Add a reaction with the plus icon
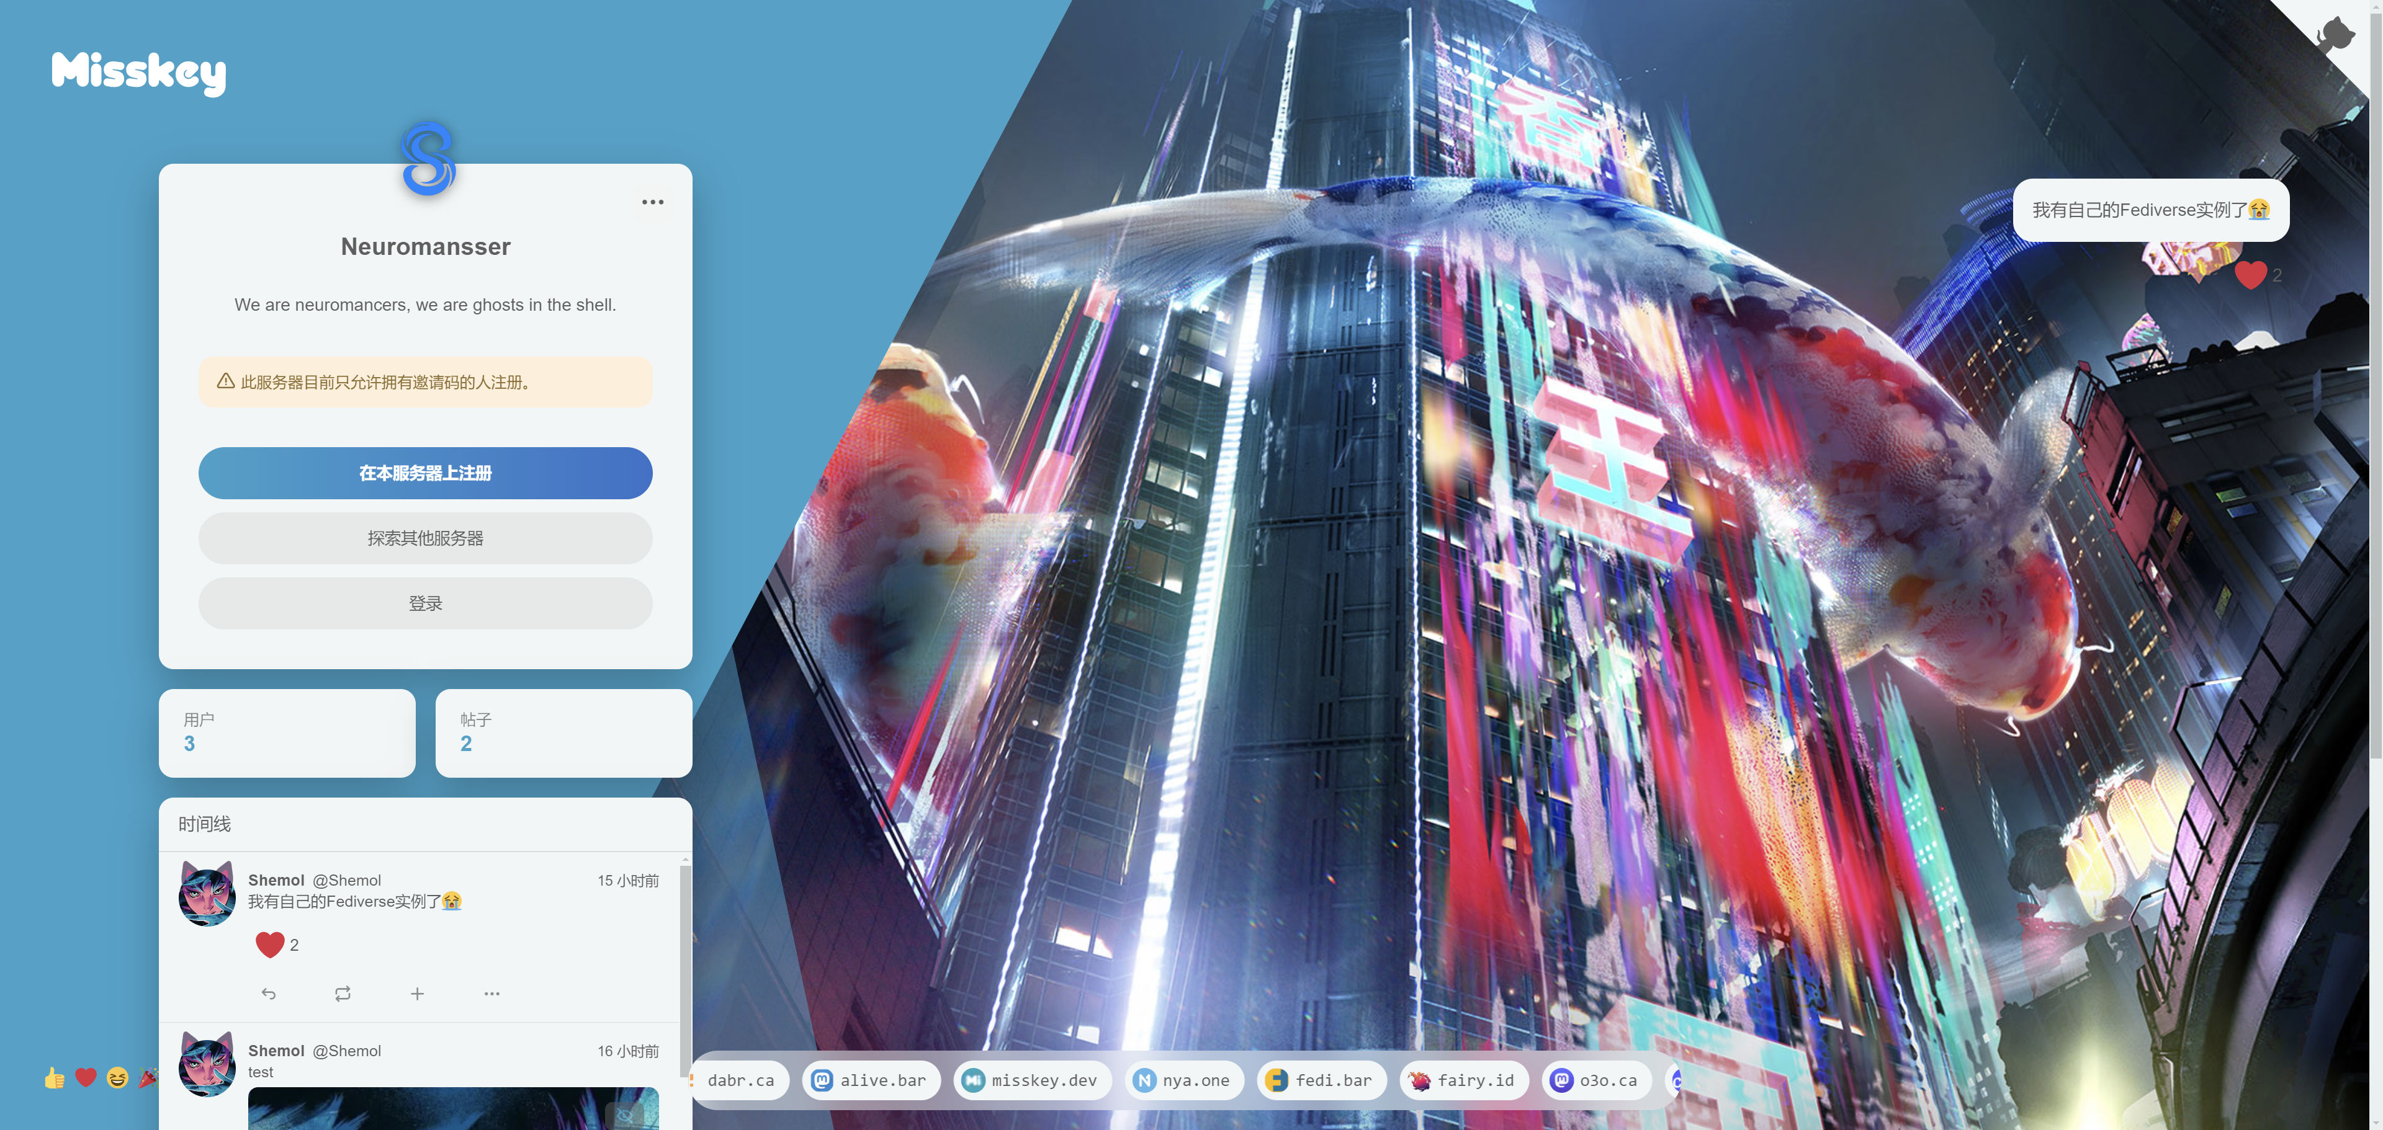Screen dimensions: 2383x1130 click(417, 993)
